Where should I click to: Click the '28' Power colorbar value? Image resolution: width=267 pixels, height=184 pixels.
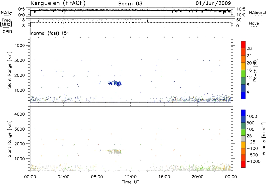tap(249, 48)
